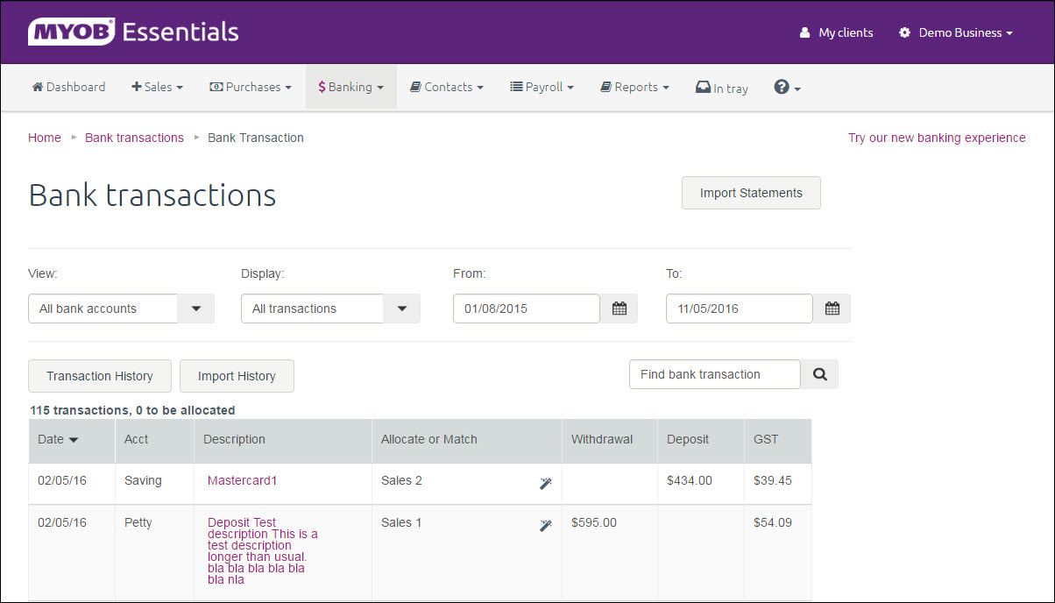Expand the All transactions display dropdown
Screen dimensions: 1055x603
pyautogui.click(x=402, y=309)
